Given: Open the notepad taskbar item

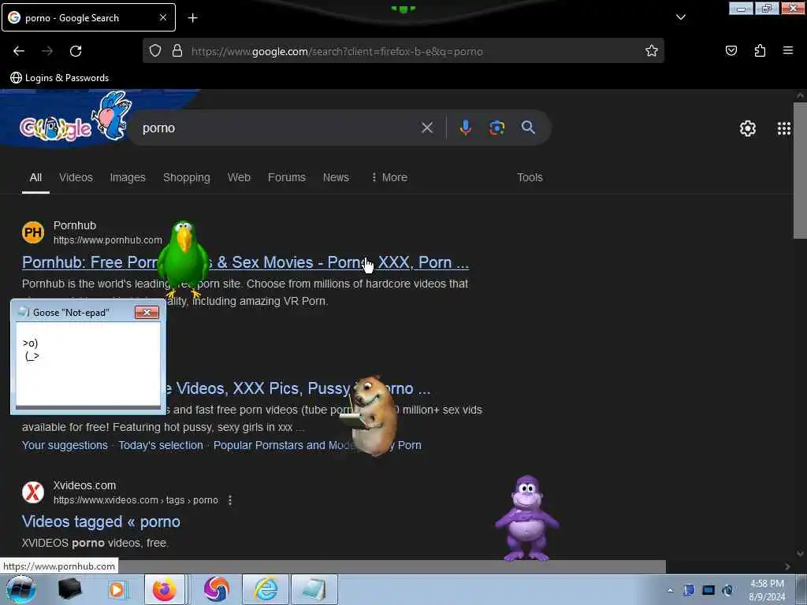Looking at the screenshot, I should [314, 589].
